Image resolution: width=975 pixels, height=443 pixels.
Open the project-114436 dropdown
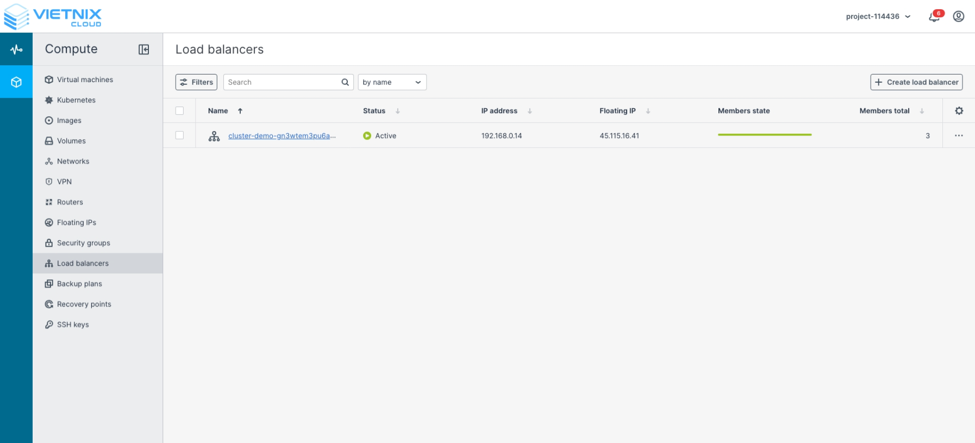click(x=878, y=16)
